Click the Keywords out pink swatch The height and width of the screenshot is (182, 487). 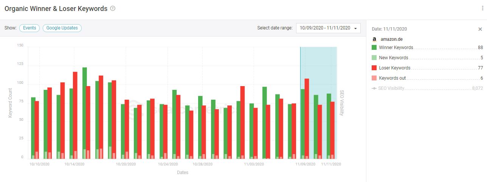click(374, 78)
